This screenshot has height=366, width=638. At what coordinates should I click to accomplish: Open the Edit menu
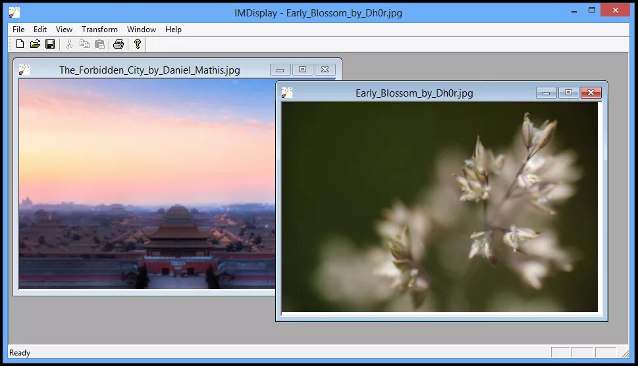pos(40,30)
